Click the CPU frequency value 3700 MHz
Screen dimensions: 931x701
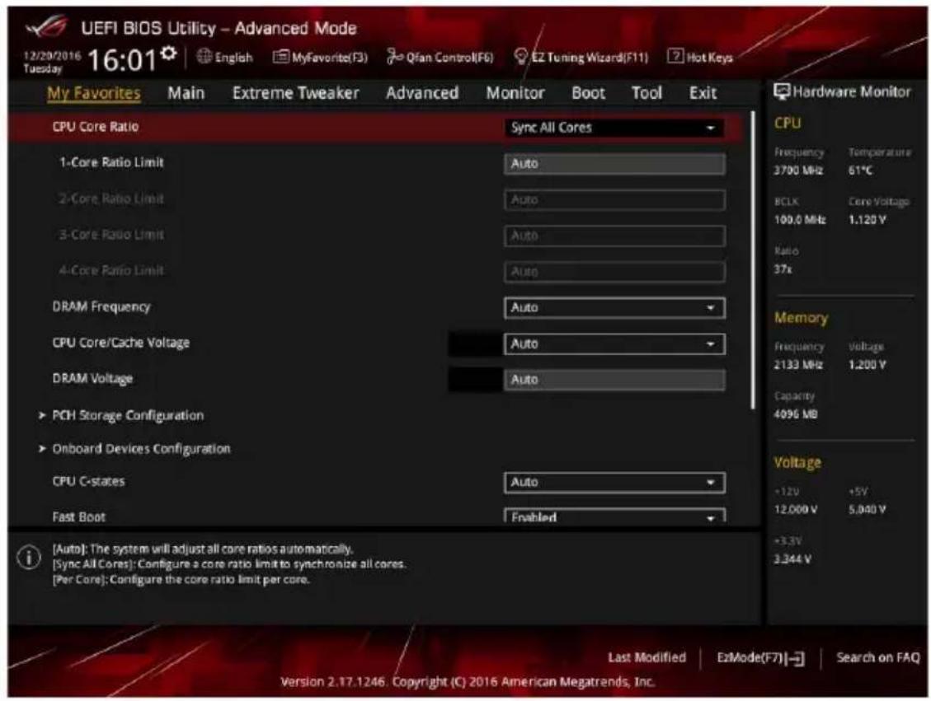[x=798, y=171]
